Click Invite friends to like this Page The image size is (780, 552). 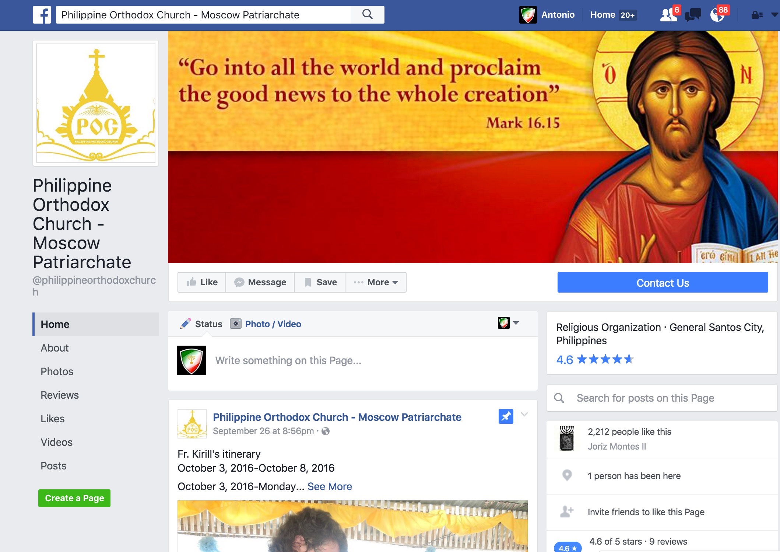pyautogui.click(x=646, y=512)
